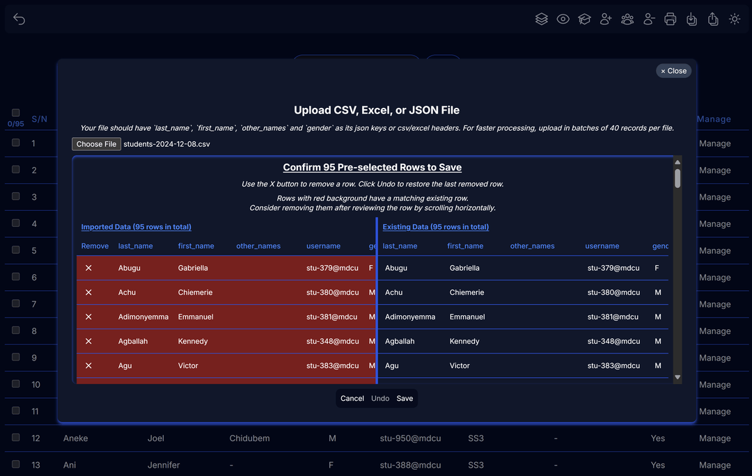Viewport: 752px width, 476px height.
Task: Tick the checkbox for row 12
Action: [x=16, y=438]
